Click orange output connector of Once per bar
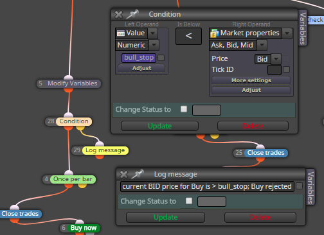 (69, 186)
